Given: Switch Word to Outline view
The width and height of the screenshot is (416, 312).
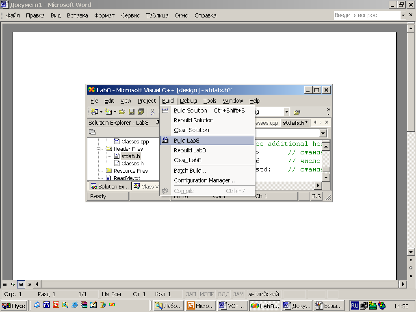Looking at the screenshot, I should [29, 284].
